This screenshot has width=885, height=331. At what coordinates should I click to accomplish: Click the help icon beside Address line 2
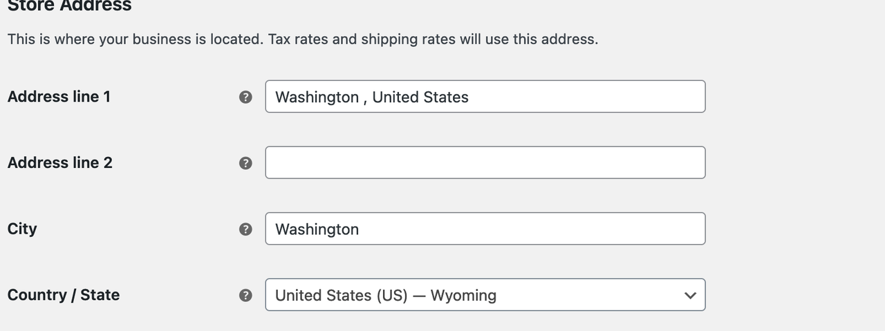pyautogui.click(x=245, y=163)
